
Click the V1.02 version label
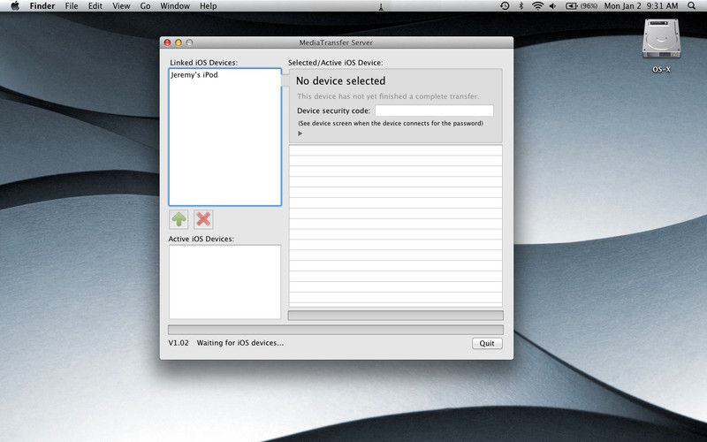coord(179,343)
